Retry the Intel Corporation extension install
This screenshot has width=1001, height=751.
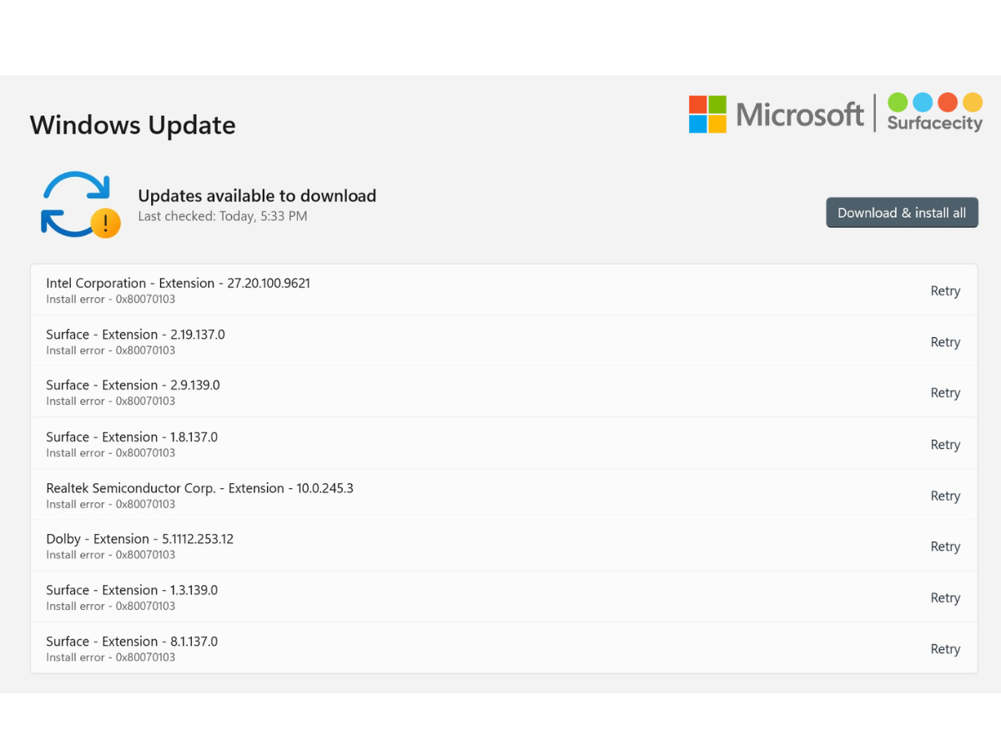[945, 291]
